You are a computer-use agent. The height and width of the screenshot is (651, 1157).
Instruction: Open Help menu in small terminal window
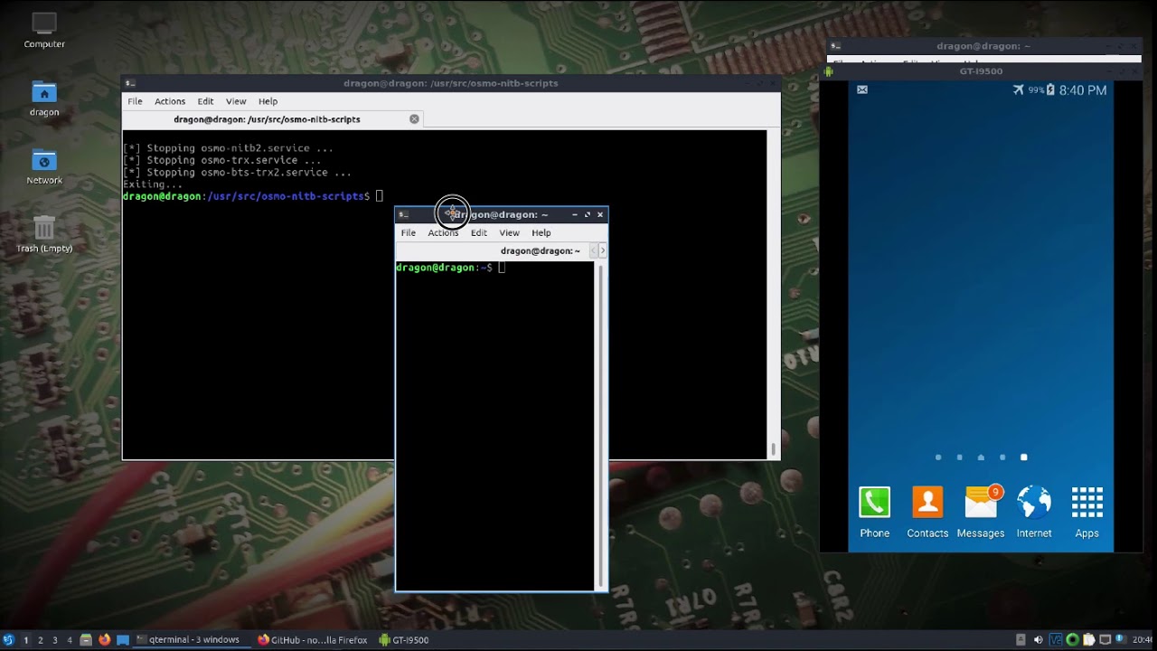pos(541,232)
